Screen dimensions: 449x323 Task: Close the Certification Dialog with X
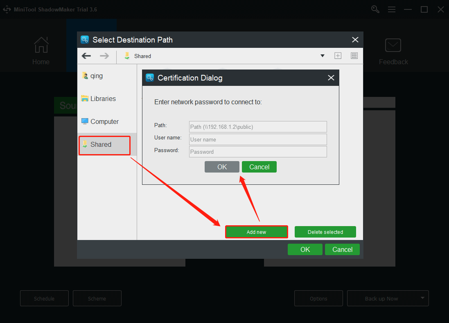tap(331, 78)
